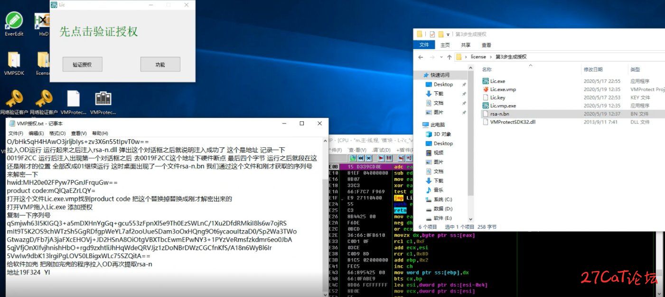Click the scroll-up arrow in Explorer's navigation pane

[x=470, y=68]
